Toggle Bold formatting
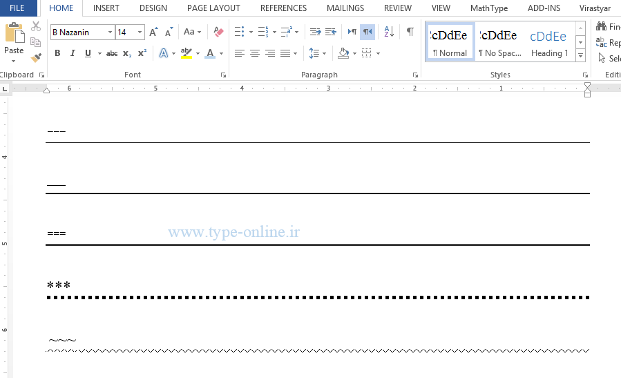The height and width of the screenshot is (378, 621). click(x=57, y=53)
